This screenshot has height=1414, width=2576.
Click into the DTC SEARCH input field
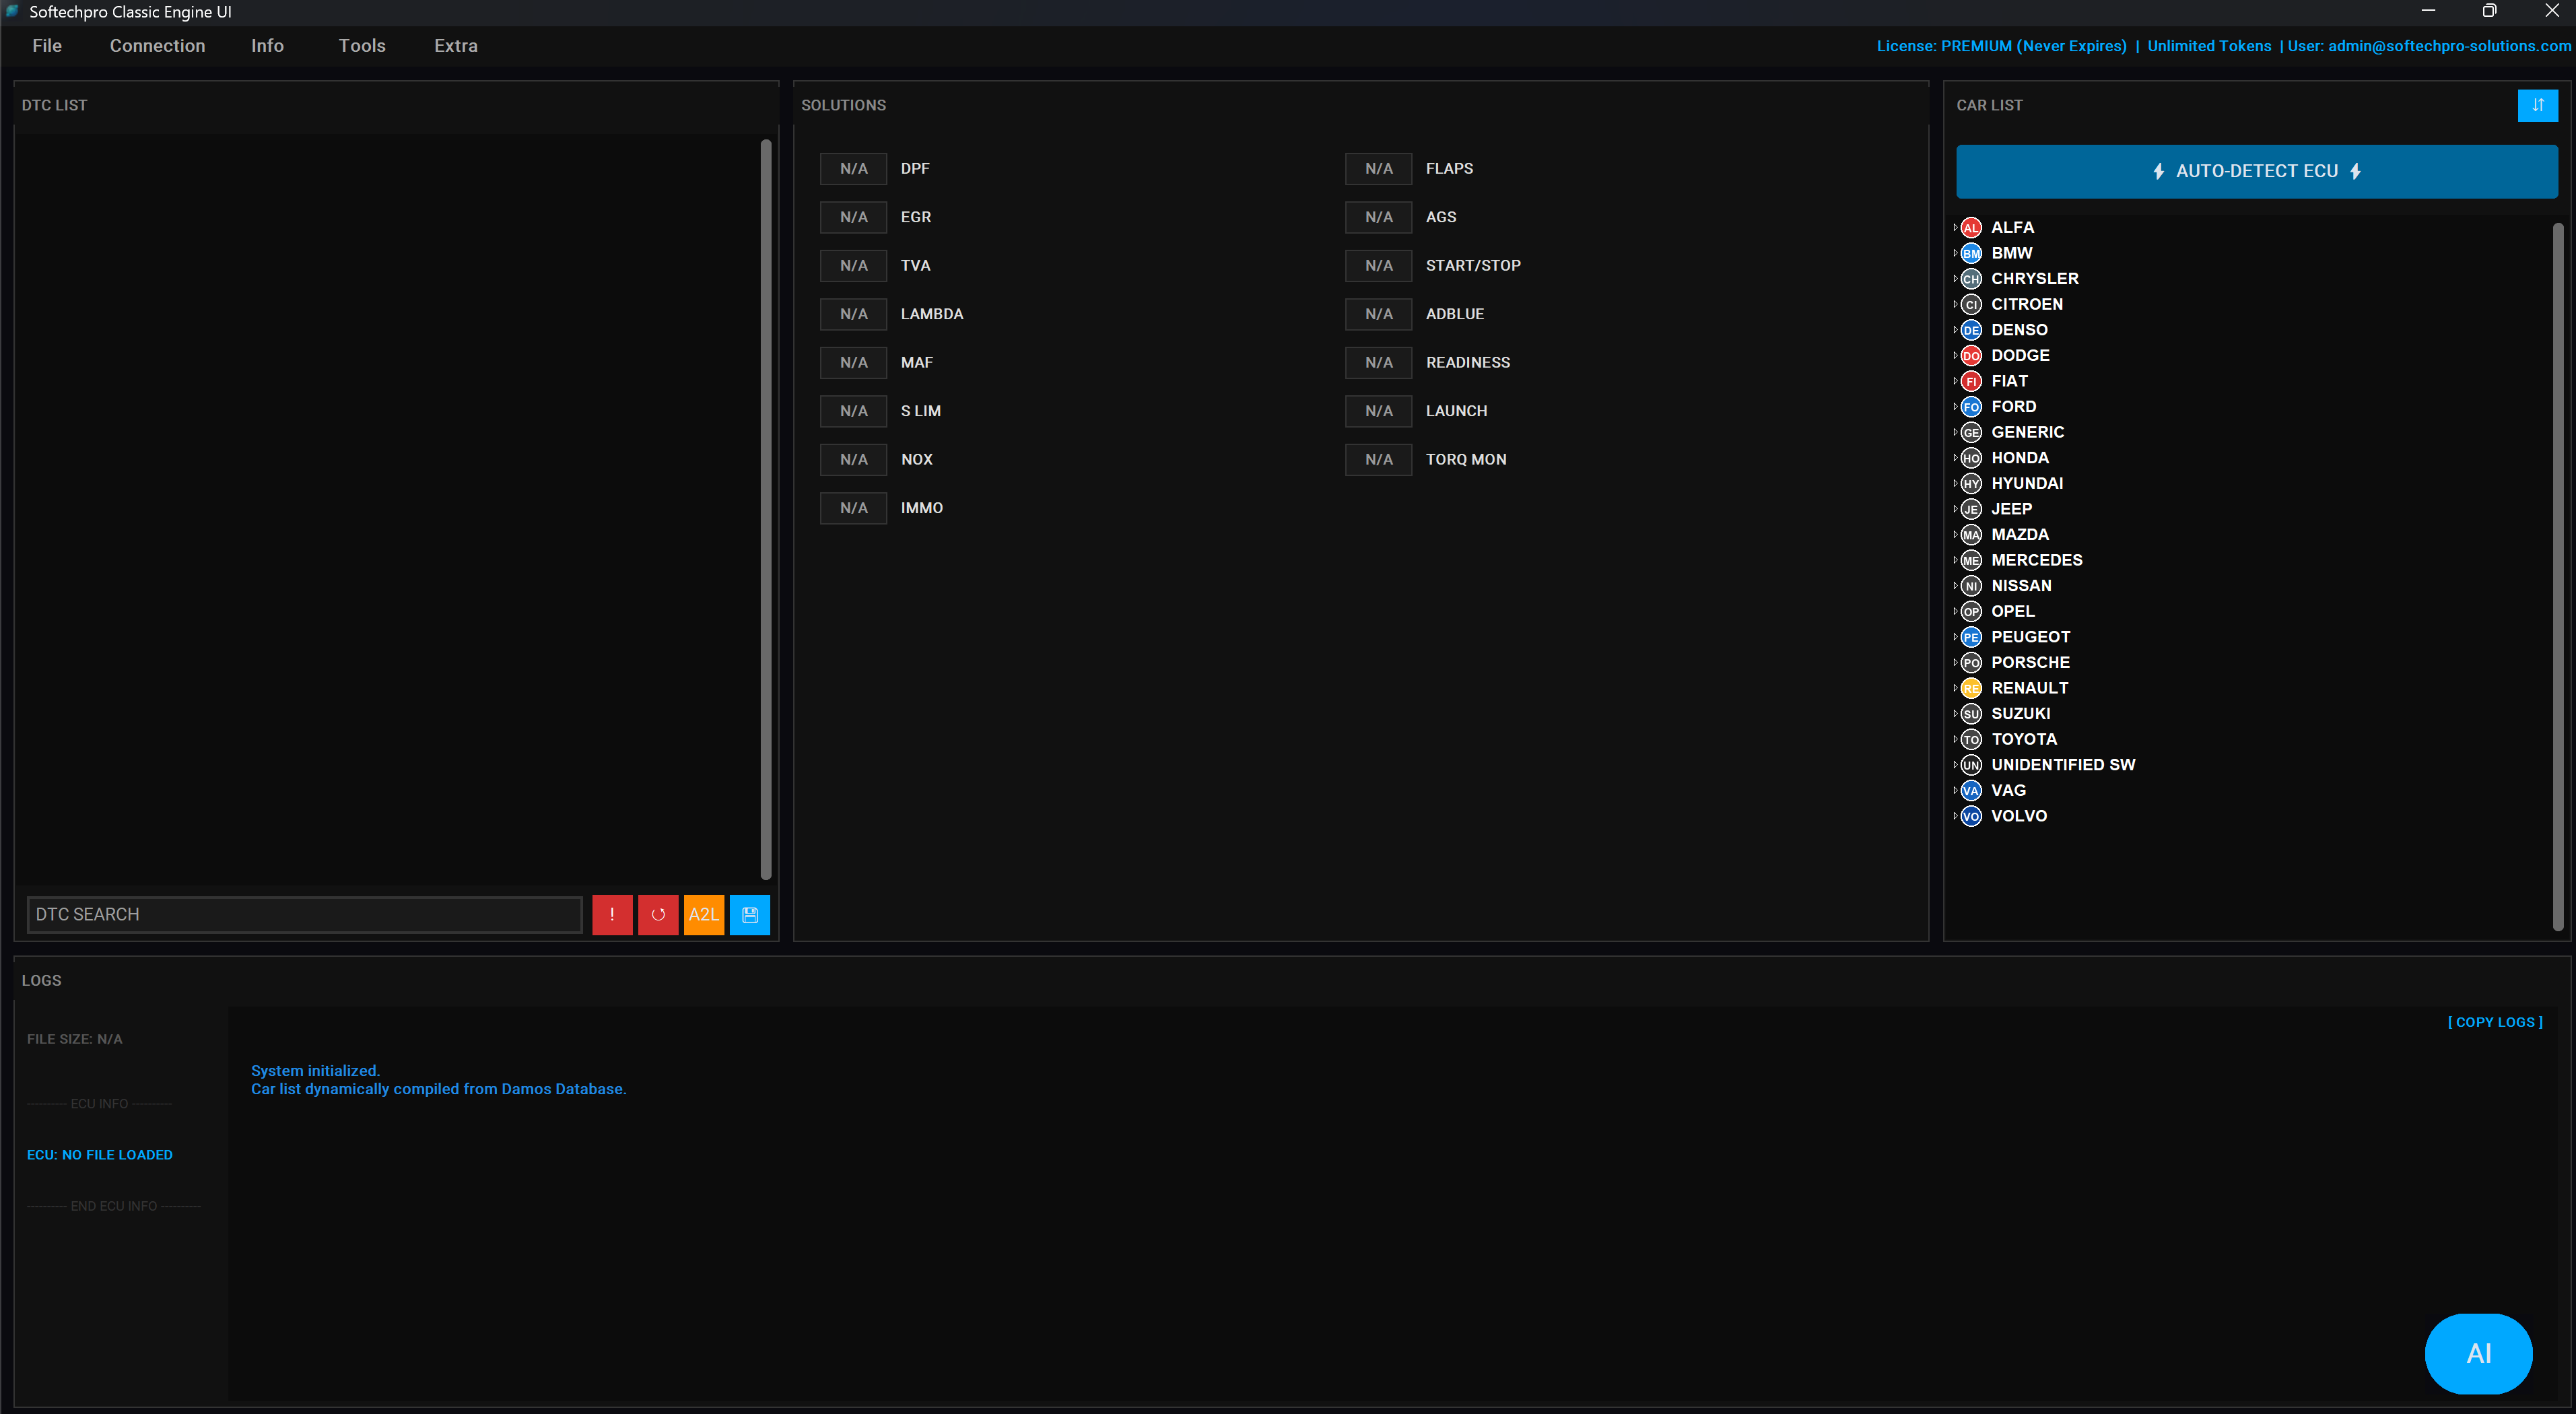click(304, 914)
